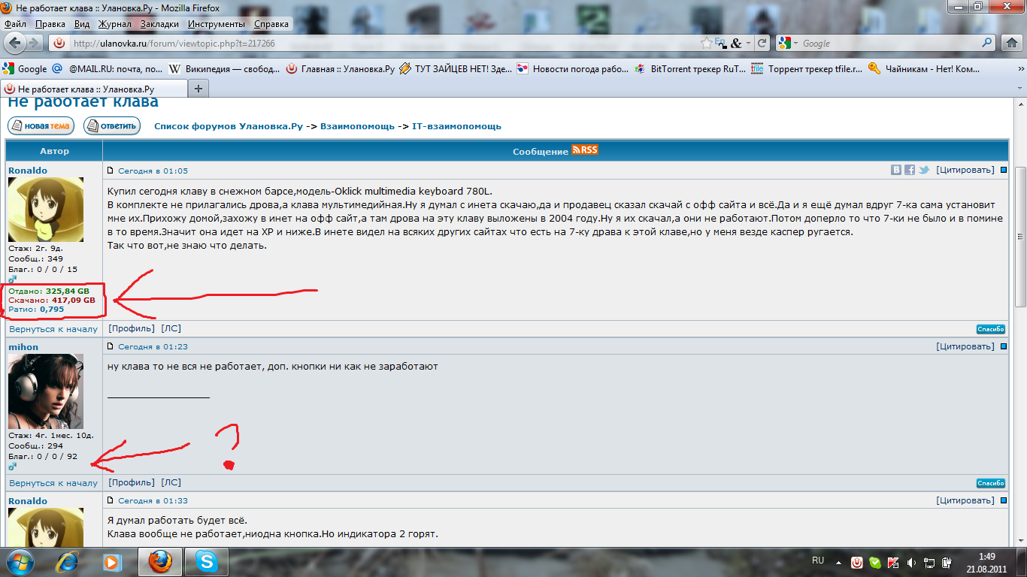This screenshot has width=1027, height=577.
Task: Share first post via Facebook icon
Action: pos(910,171)
